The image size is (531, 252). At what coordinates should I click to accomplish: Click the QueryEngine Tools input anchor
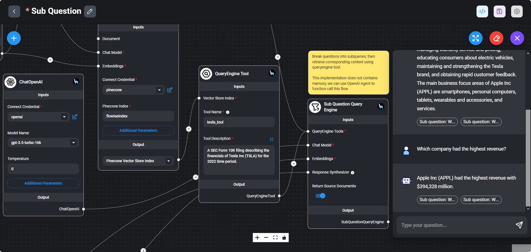(x=308, y=131)
